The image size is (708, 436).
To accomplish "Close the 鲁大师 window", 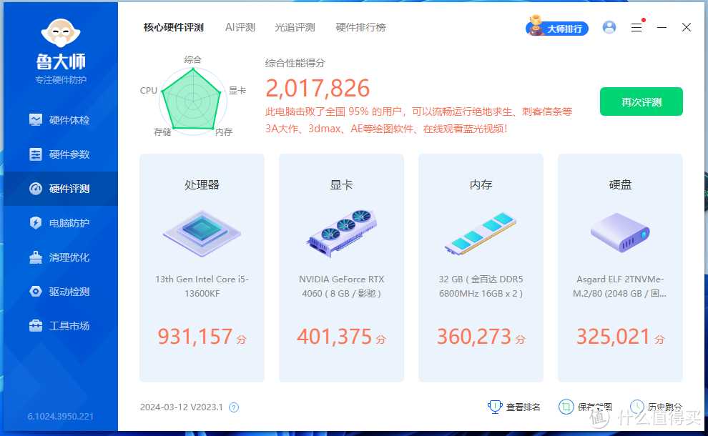I will click(687, 28).
